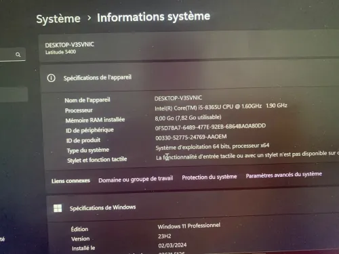Click the Processeur label

[79, 110]
